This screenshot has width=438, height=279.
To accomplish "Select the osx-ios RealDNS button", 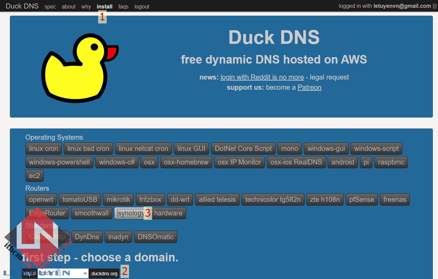I will [296, 162].
